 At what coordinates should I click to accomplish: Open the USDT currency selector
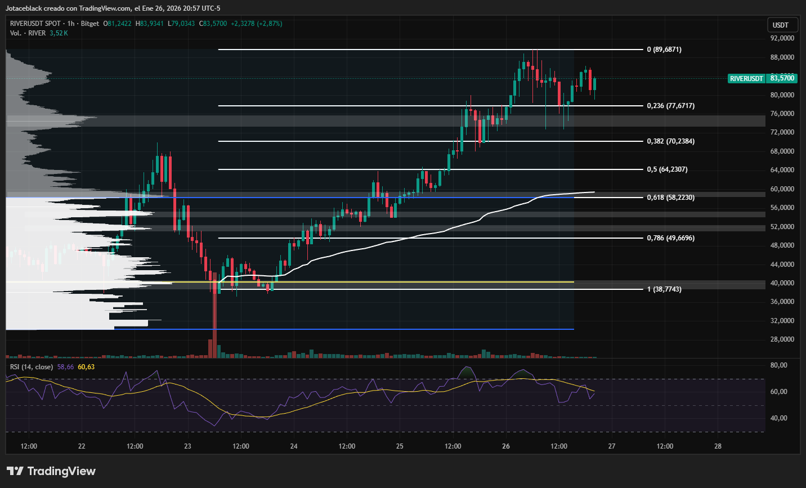pos(780,25)
